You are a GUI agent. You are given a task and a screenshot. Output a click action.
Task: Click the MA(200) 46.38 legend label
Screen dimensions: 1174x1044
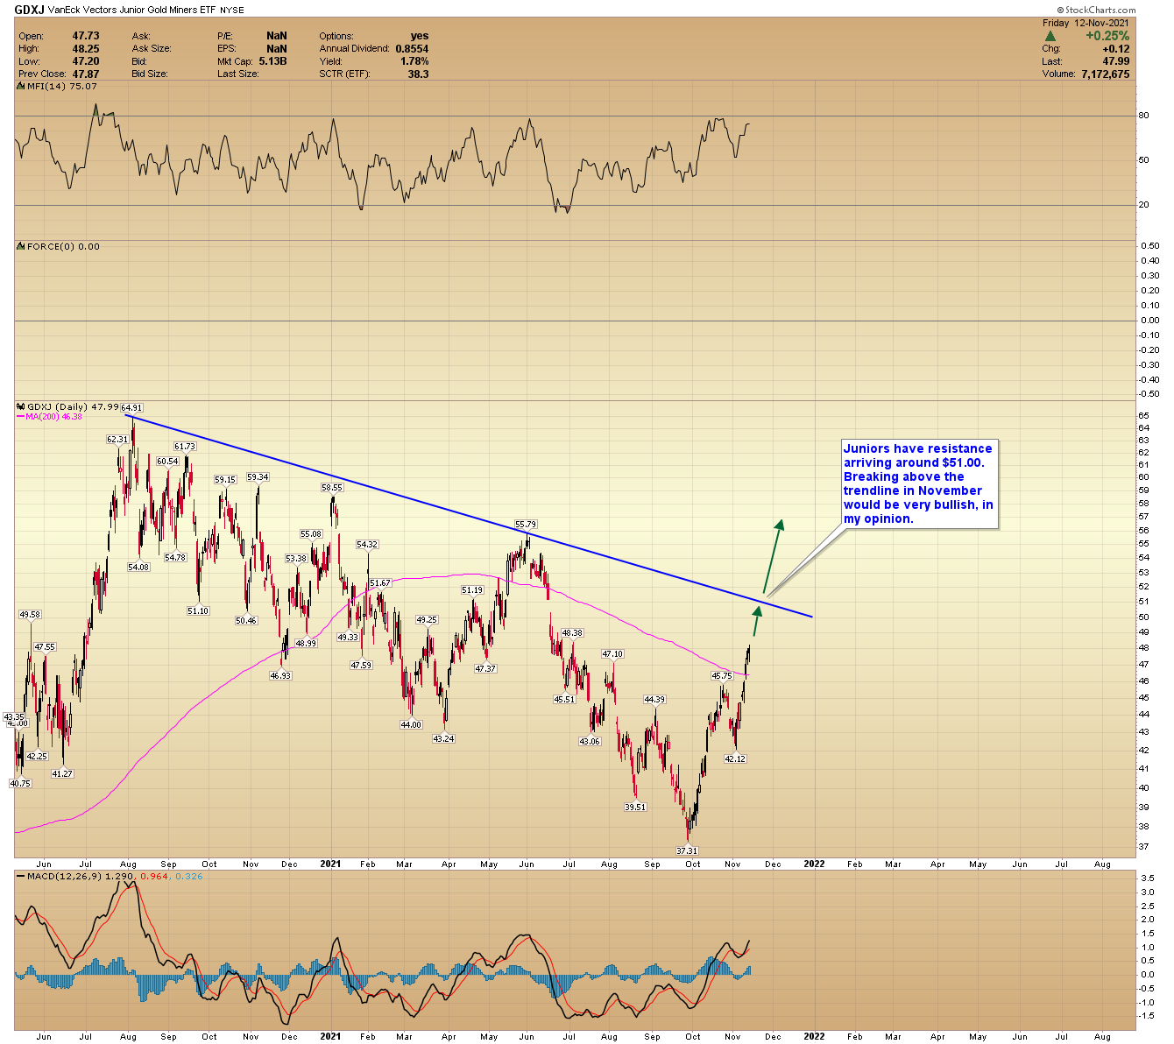click(53, 417)
